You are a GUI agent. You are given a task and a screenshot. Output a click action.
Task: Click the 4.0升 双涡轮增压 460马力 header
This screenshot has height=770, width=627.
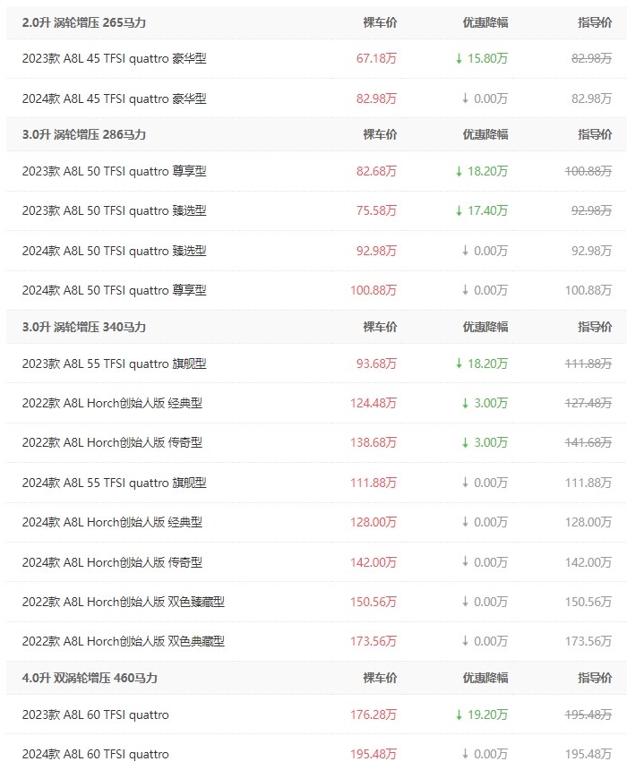90,678
